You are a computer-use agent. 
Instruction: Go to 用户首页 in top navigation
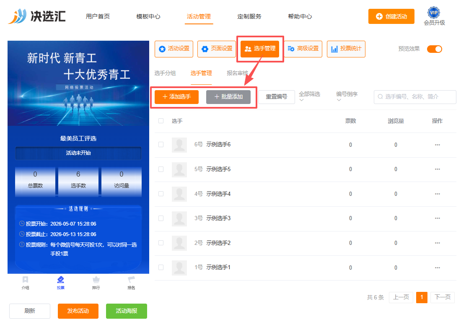(98, 16)
